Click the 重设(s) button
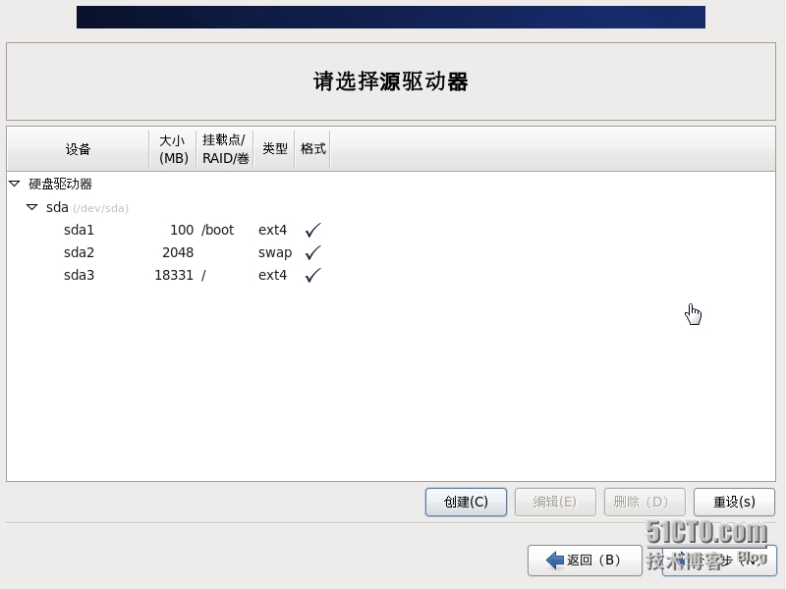Image resolution: width=786 pixels, height=589 pixels. [x=734, y=502]
